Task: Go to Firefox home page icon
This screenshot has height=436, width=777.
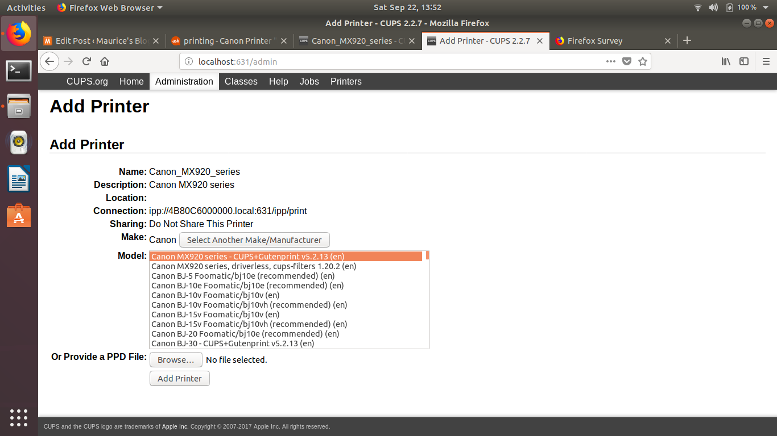Action: 105,61
